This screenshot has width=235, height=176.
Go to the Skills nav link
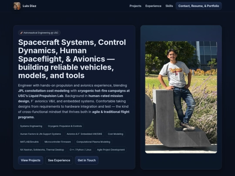click(x=169, y=6)
